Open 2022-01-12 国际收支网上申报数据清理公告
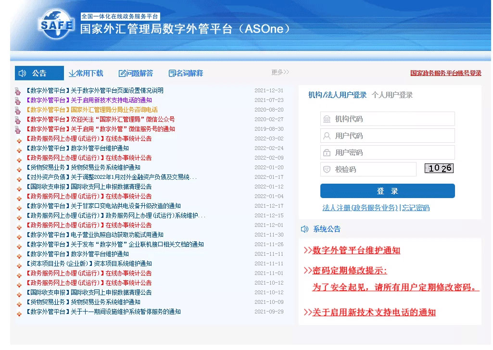493x350 pixels. coord(88,187)
